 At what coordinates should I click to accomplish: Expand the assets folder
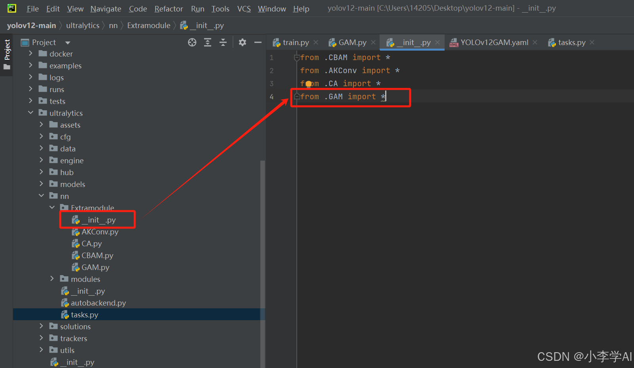click(41, 125)
